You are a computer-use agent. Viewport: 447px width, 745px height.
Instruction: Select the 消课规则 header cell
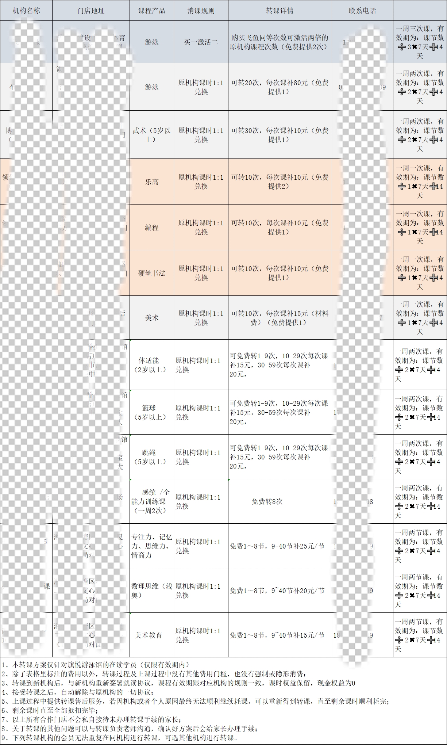pos(201,11)
